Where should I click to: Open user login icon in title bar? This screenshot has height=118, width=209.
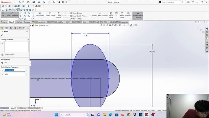(x=188, y=2)
